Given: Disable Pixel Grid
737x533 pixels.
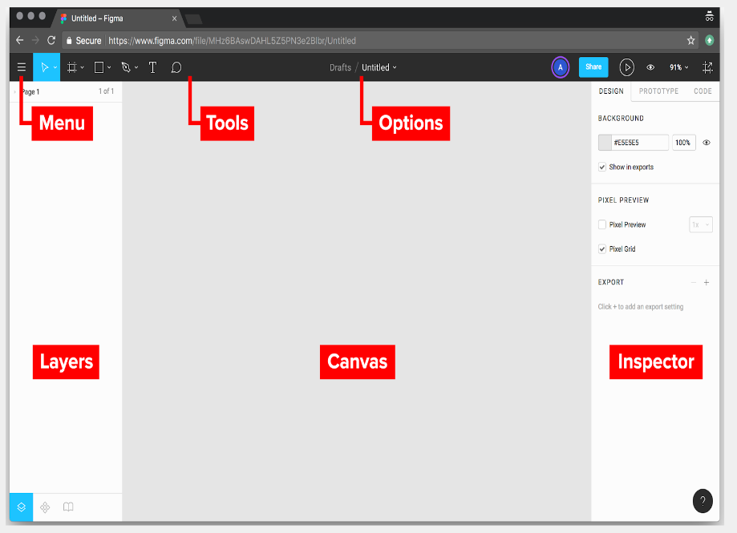Looking at the screenshot, I should (602, 249).
